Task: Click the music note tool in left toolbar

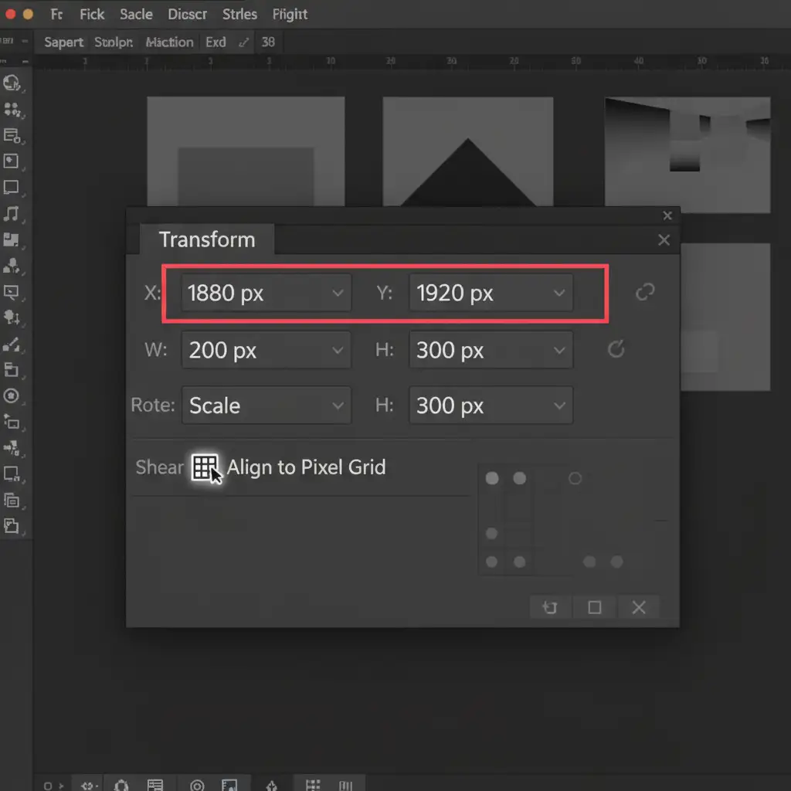Action: click(x=11, y=214)
